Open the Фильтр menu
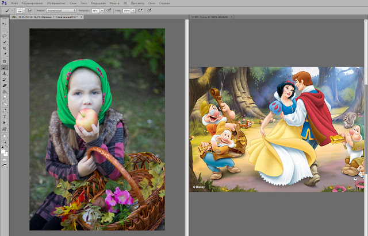 [114, 3]
